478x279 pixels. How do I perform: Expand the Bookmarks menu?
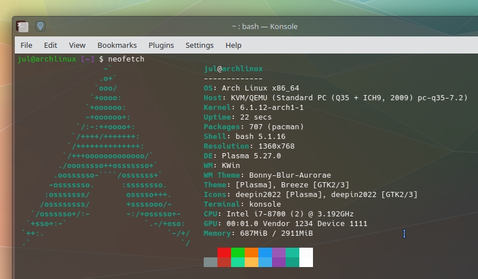click(x=117, y=46)
